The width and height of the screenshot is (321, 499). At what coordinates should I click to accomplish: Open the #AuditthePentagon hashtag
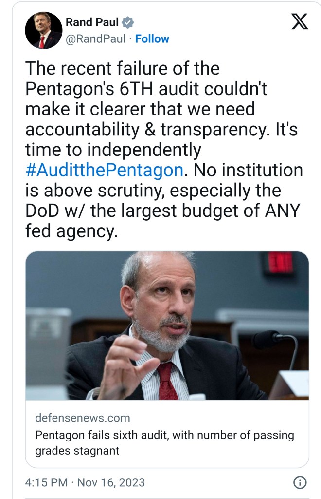(104, 170)
